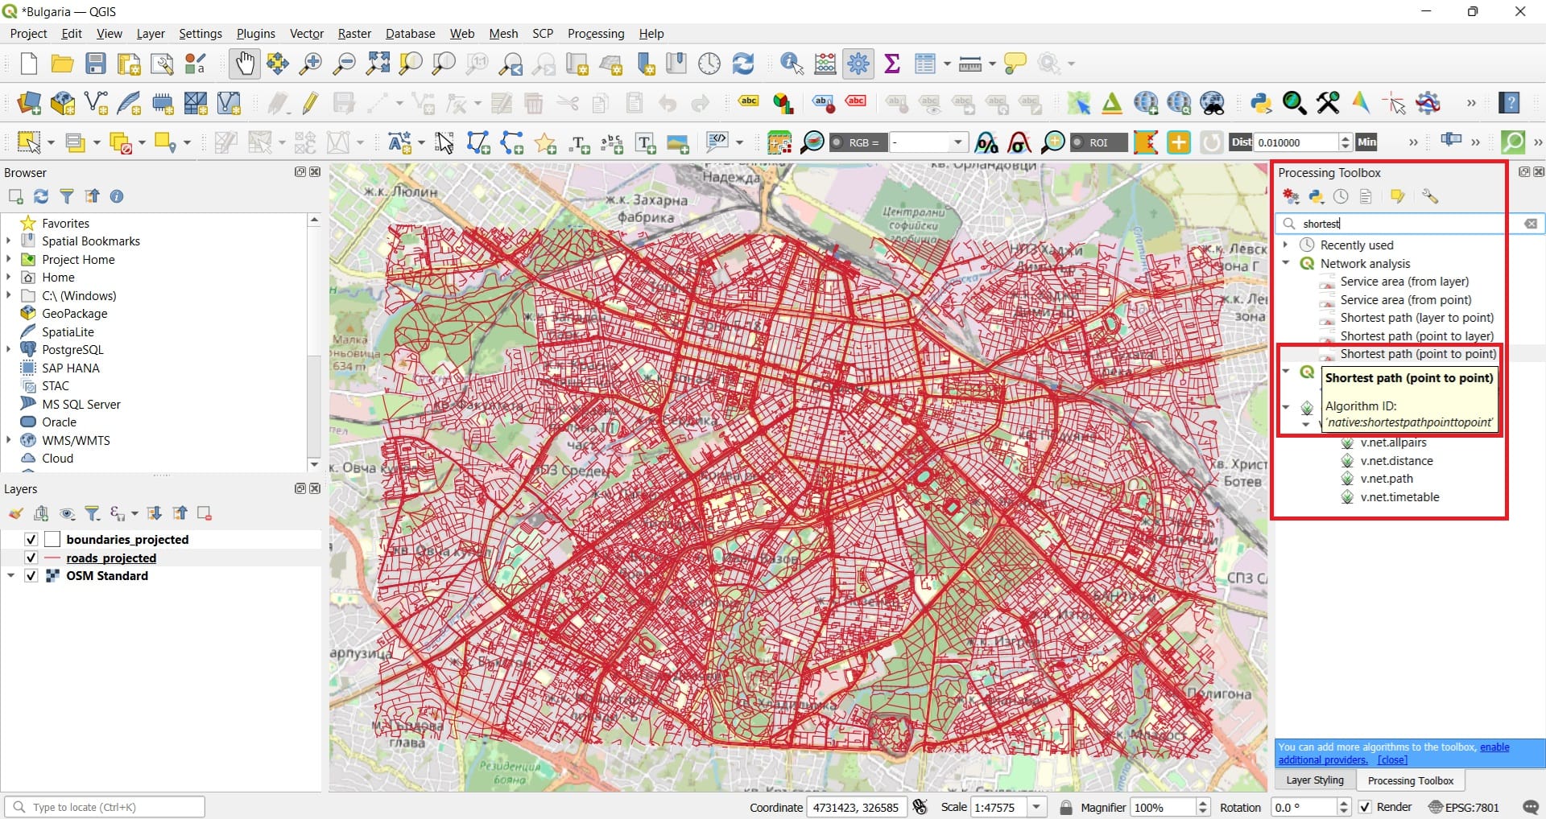Viewport: 1546px width, 819px height.
Task: Open a project with the folder icon
Action: click(62, 64)
